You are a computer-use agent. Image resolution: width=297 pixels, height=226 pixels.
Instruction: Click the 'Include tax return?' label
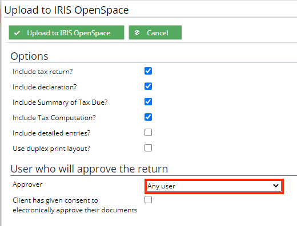click(x=43, y=72)
